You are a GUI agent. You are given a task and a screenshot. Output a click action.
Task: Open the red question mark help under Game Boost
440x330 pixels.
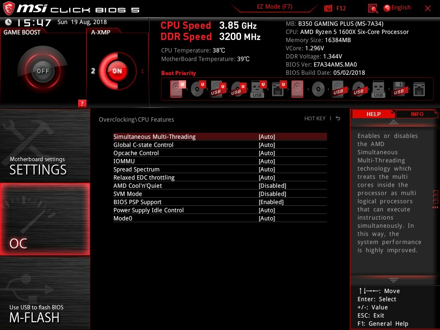(x=82, y=103)
